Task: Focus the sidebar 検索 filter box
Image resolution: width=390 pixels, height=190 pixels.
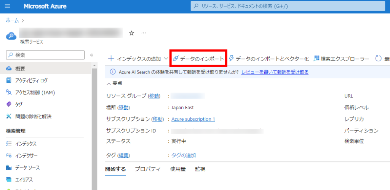Action: [45, 55]
